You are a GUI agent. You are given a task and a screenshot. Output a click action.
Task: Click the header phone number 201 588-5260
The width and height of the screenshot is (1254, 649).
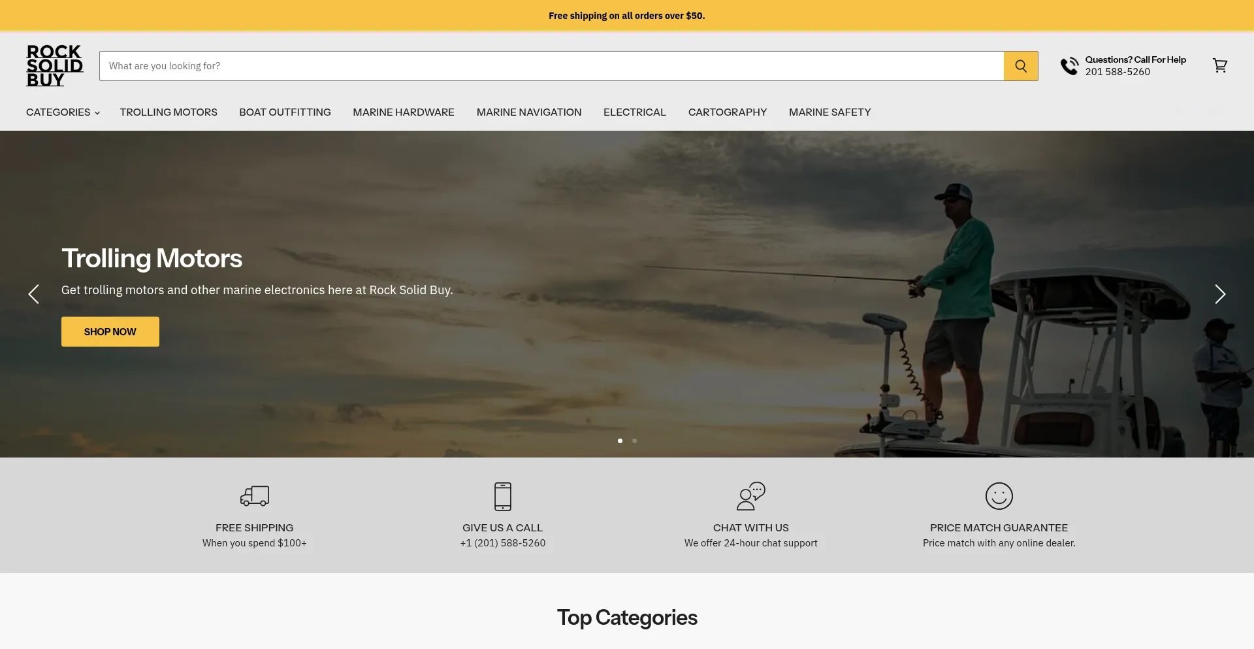[1117, 72]
